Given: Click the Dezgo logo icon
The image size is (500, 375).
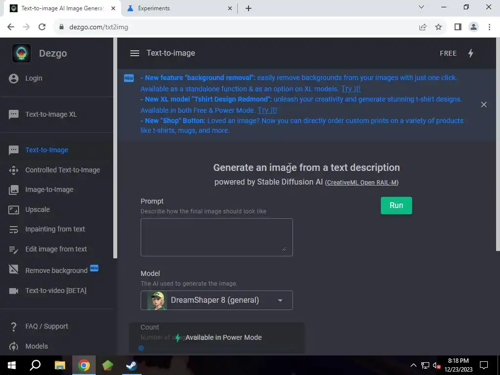Looking at the screenshot, I should (x=21, y=53).
